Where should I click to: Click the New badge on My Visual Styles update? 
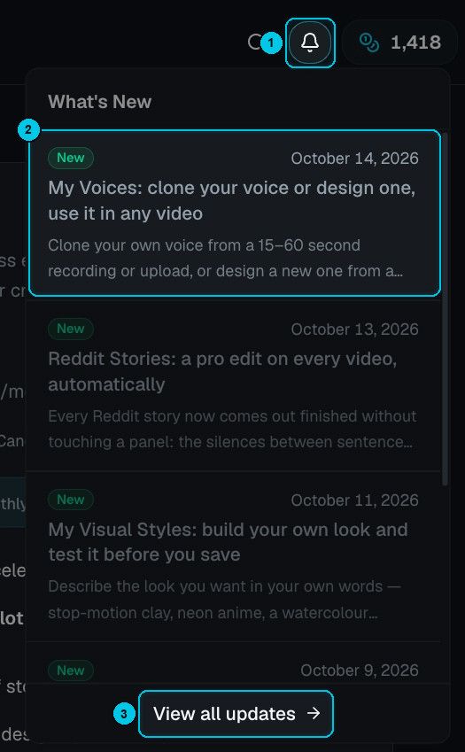click(x=71, y=500)
